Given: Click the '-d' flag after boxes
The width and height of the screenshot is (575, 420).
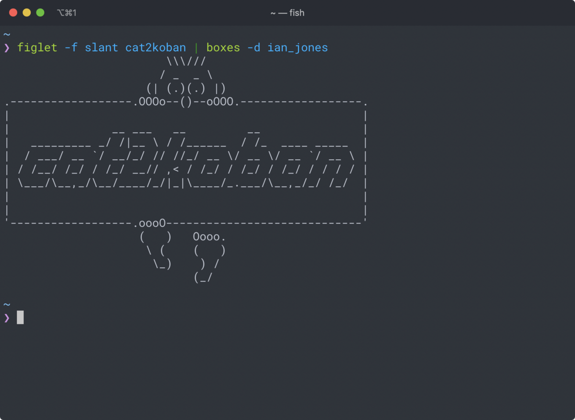Looking at the screenshot, I should point(253,48).
